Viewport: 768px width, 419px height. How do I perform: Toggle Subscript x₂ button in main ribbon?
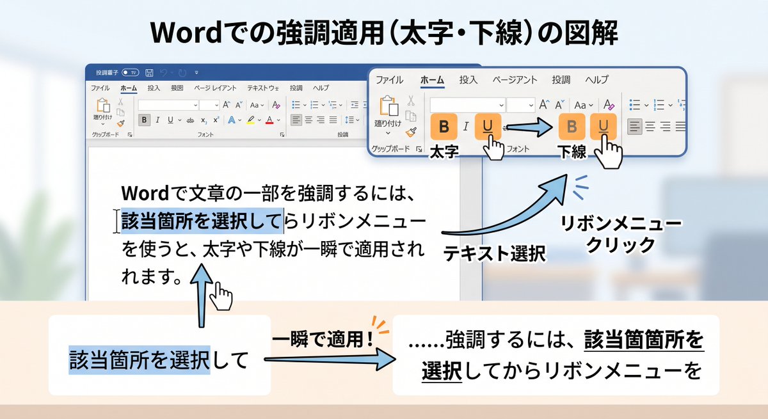point(204,120)
